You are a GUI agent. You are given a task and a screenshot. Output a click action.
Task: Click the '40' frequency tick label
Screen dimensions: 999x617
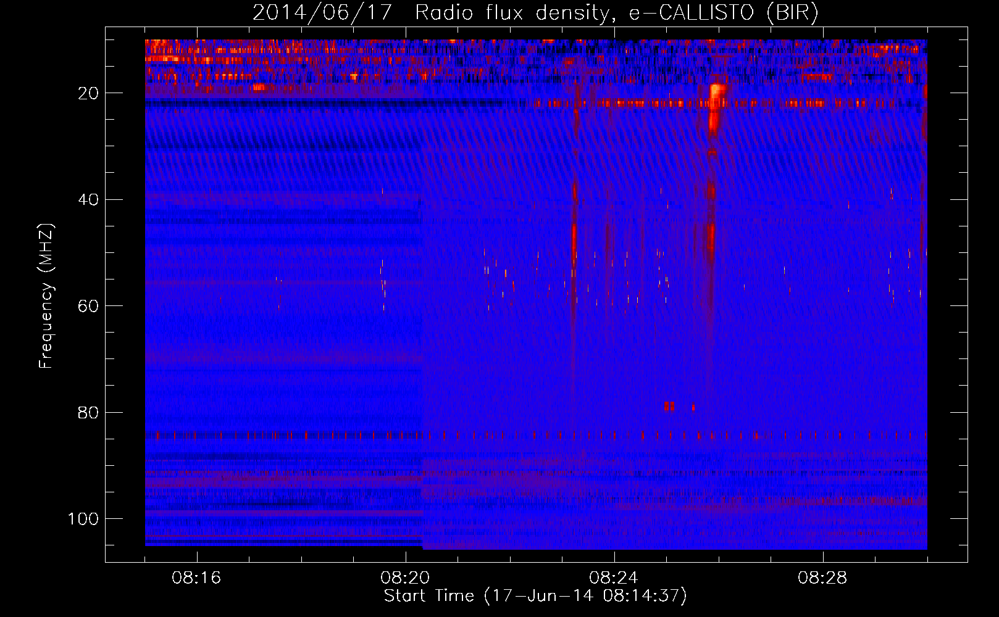pyautogui.click(x=89, y=200)
